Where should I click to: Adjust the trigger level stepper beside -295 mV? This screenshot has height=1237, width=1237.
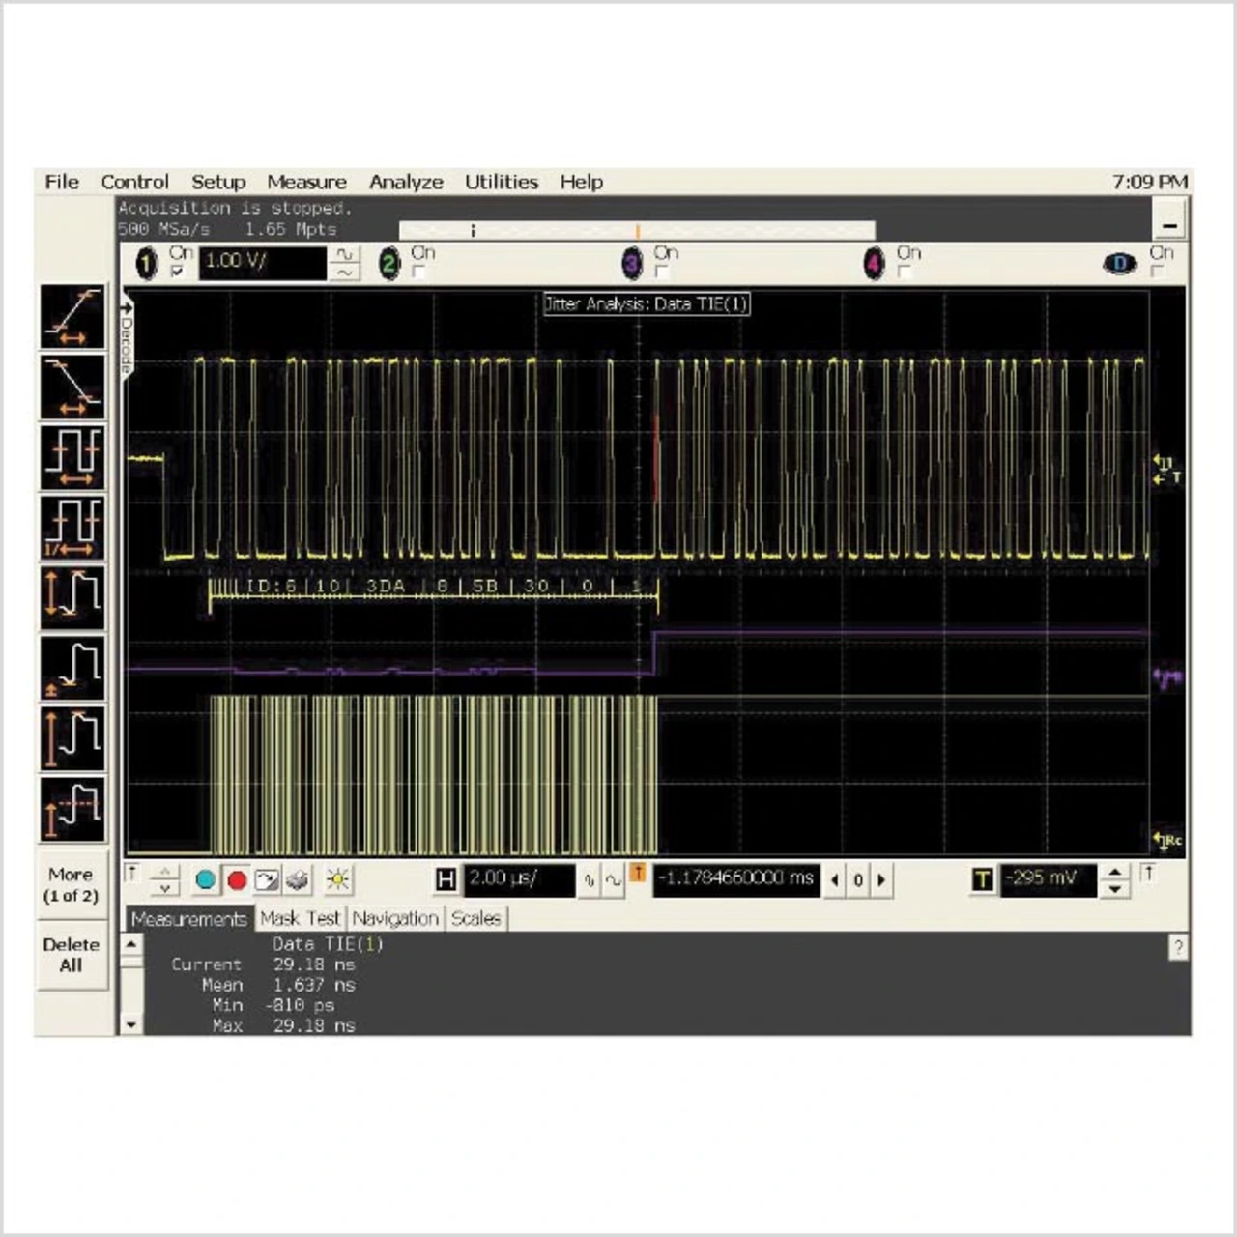tap(1115, 879)
